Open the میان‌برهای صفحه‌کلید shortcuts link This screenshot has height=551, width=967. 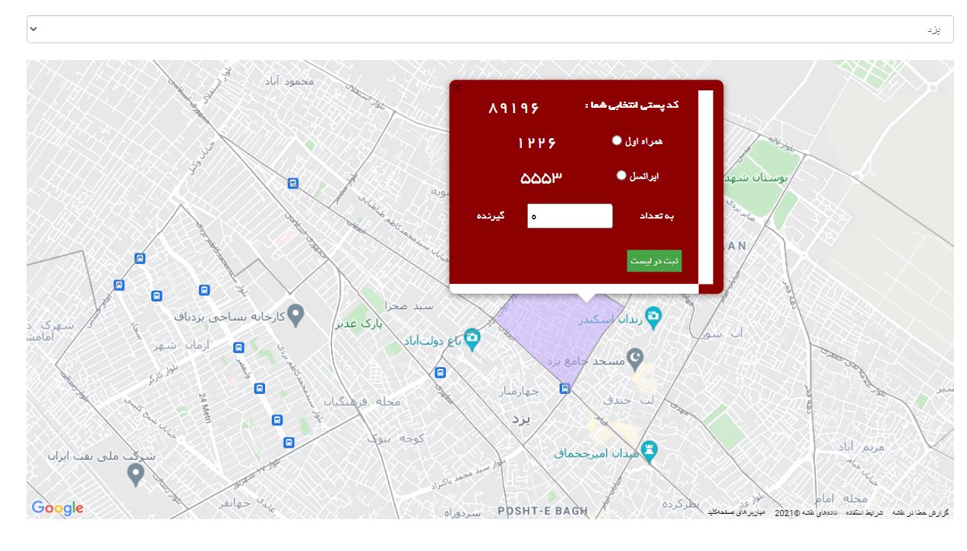tap(736, 513)
